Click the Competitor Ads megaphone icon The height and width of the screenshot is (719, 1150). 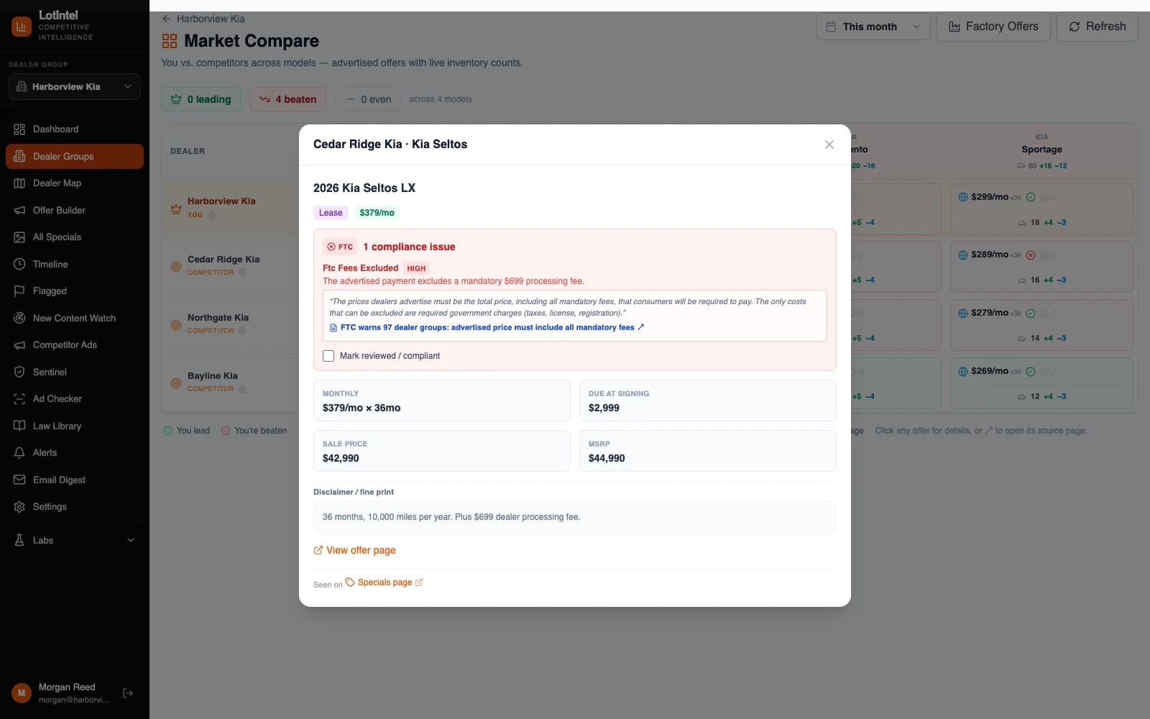(19, 345)
